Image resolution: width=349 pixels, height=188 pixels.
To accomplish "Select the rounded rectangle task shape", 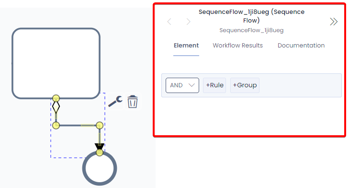I will tap(56, 63).
